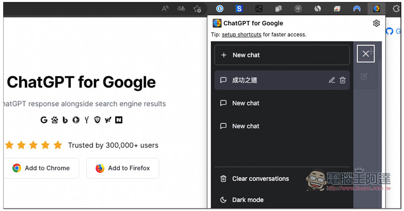Click the Bing b icon
Viewport: 404px width, 211px height.
(x=65, y=120)
